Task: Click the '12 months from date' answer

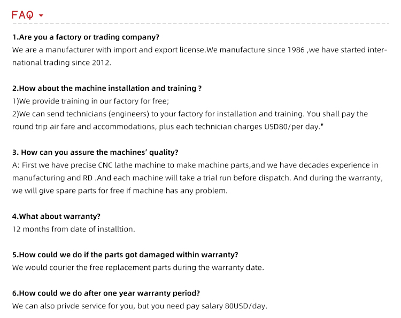Action: (73, 229)
